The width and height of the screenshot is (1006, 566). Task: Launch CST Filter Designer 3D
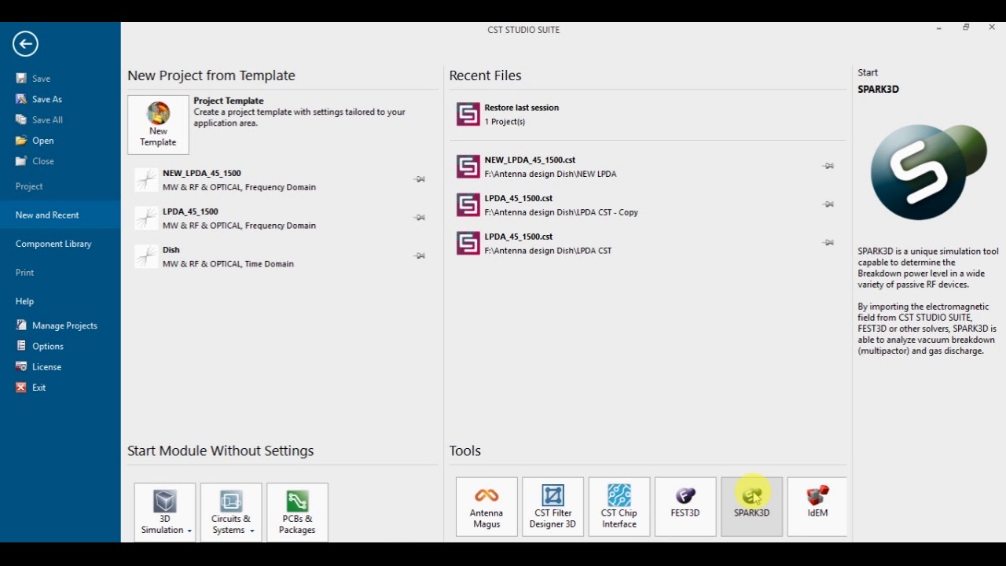(553, 506)
